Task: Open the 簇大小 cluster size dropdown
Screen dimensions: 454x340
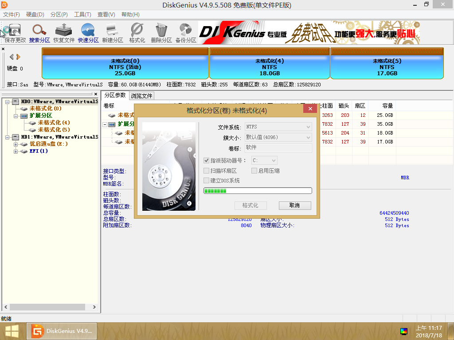Action: (278, 137)
